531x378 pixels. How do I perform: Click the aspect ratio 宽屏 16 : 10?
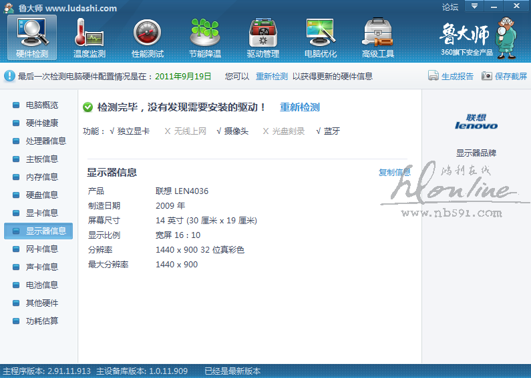tap(178, 235)
